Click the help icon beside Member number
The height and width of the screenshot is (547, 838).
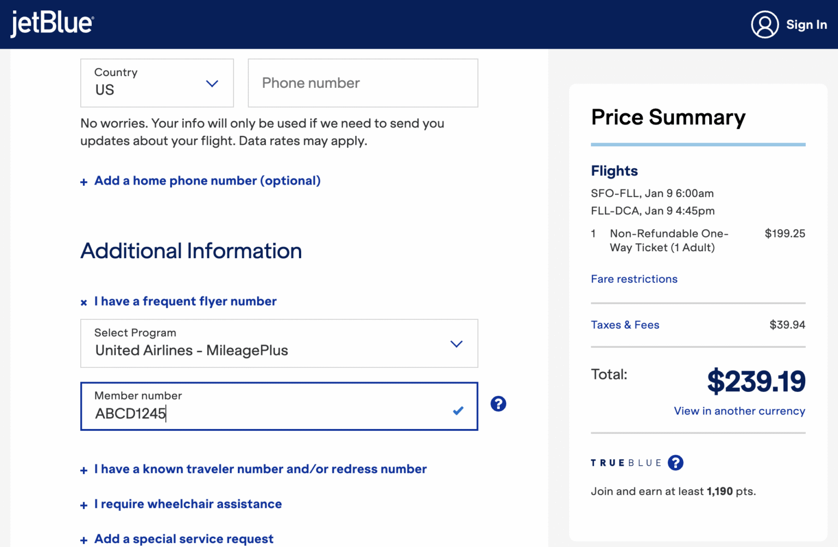click(x=498, y=404)
